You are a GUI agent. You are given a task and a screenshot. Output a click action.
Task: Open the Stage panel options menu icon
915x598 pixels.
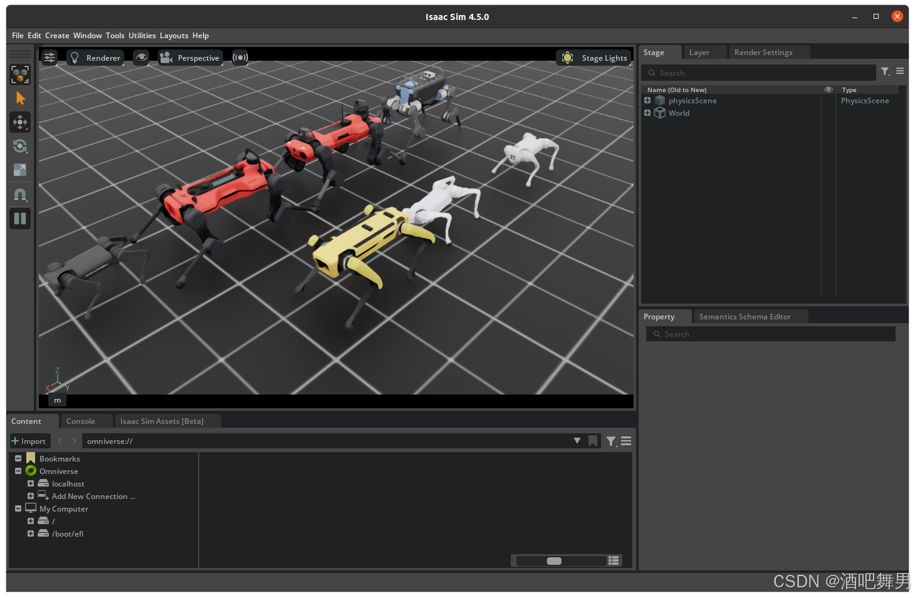click(900, 71)
